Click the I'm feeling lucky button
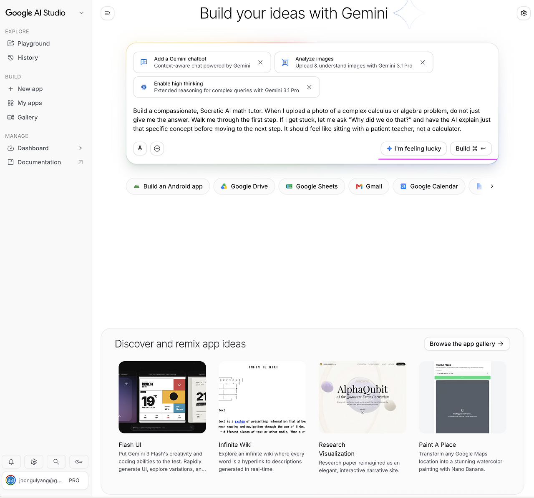This screenshot has width=534, height=498. (414, 148)
